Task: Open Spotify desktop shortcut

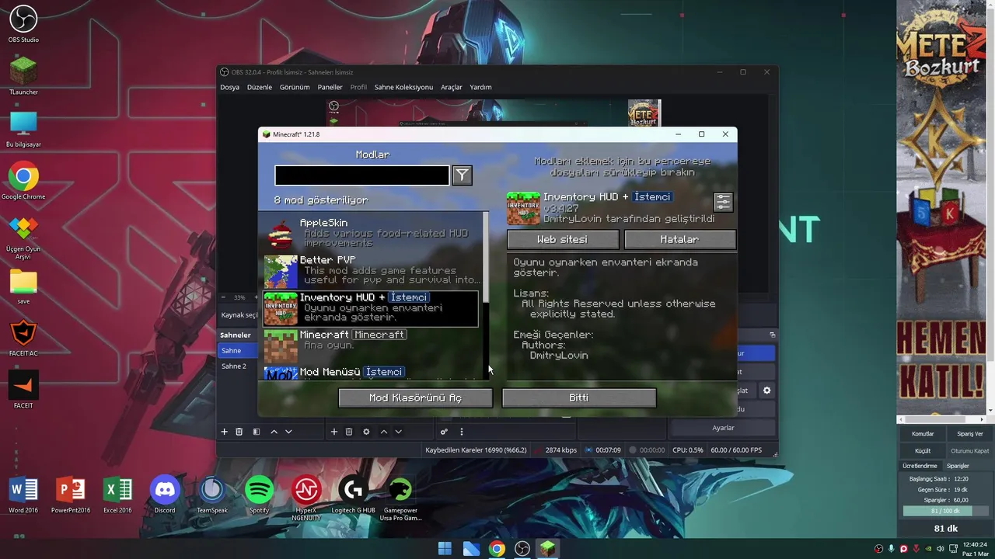Action: tap(259, 495)
